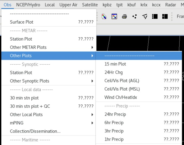Choose 1hr Precip
Viewport: 184px width, 145px height.
coord(139,139)
